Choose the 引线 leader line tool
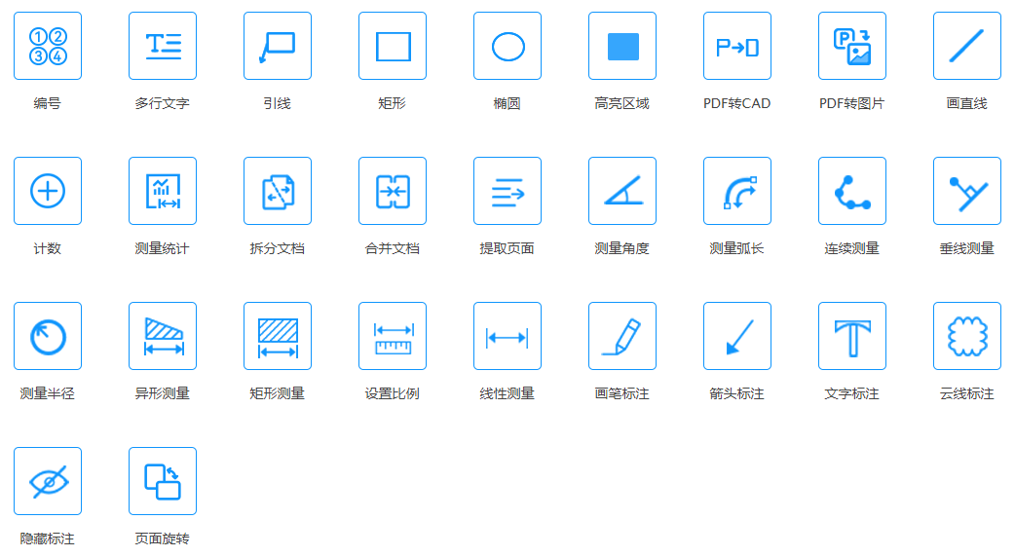The image size is (1015, 557). coord(278,46)
